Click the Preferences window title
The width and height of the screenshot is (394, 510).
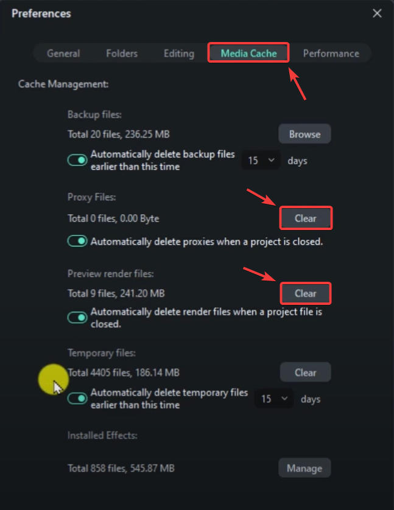[41, 13]
